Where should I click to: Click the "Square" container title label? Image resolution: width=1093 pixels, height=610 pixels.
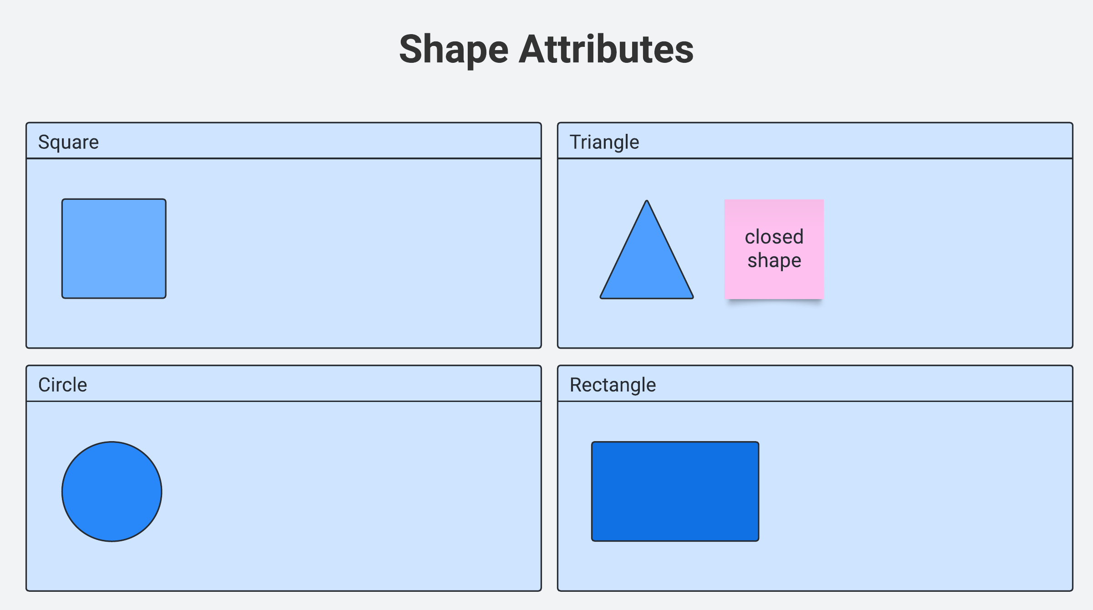(x=68, y=142)
